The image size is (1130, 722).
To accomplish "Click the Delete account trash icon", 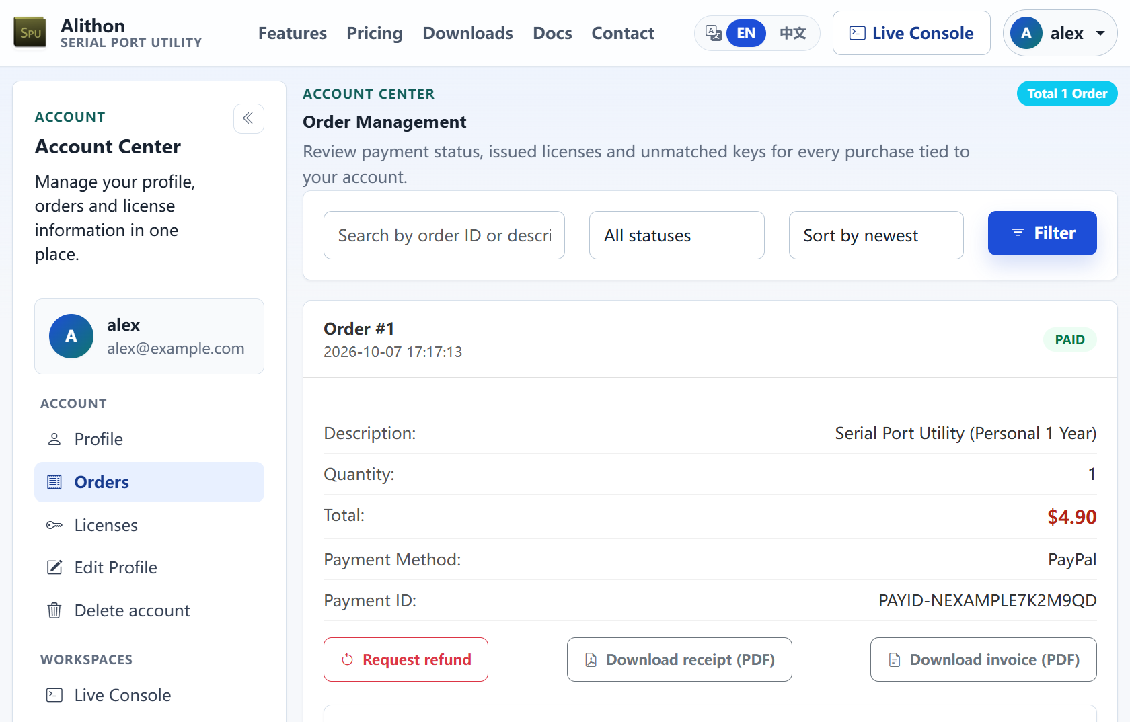I will coord(54,610).
